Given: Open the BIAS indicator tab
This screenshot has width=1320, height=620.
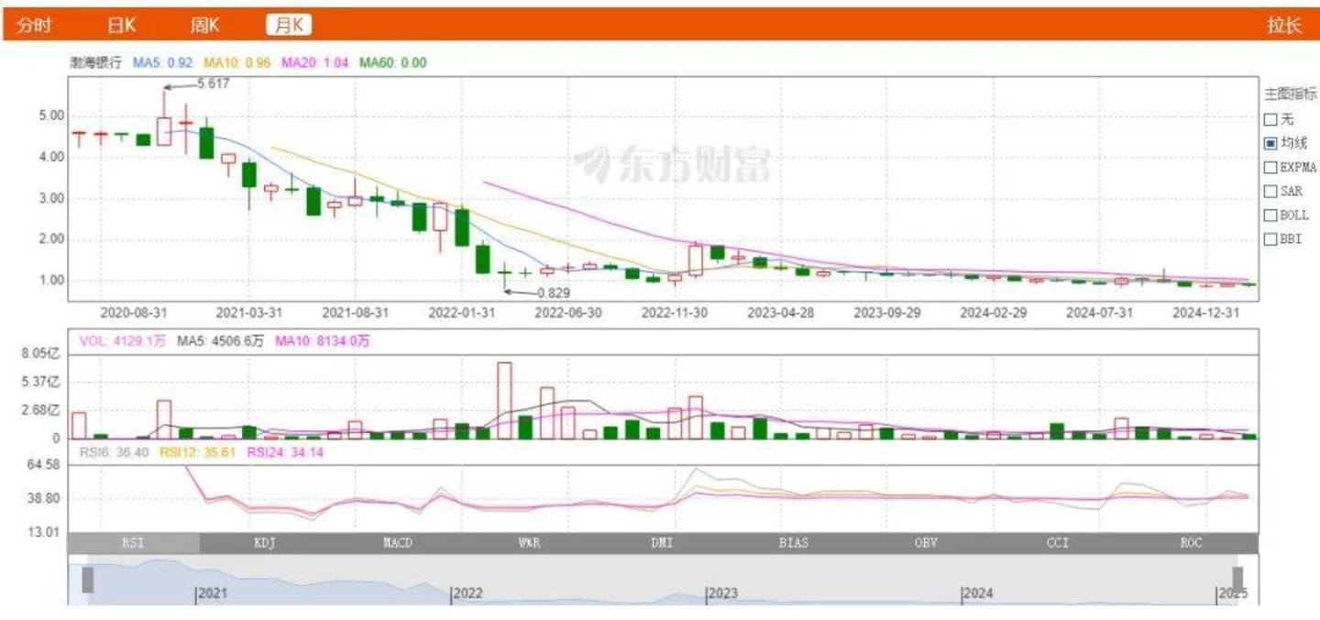Looking at the screenshot, I should click(794, 543).
